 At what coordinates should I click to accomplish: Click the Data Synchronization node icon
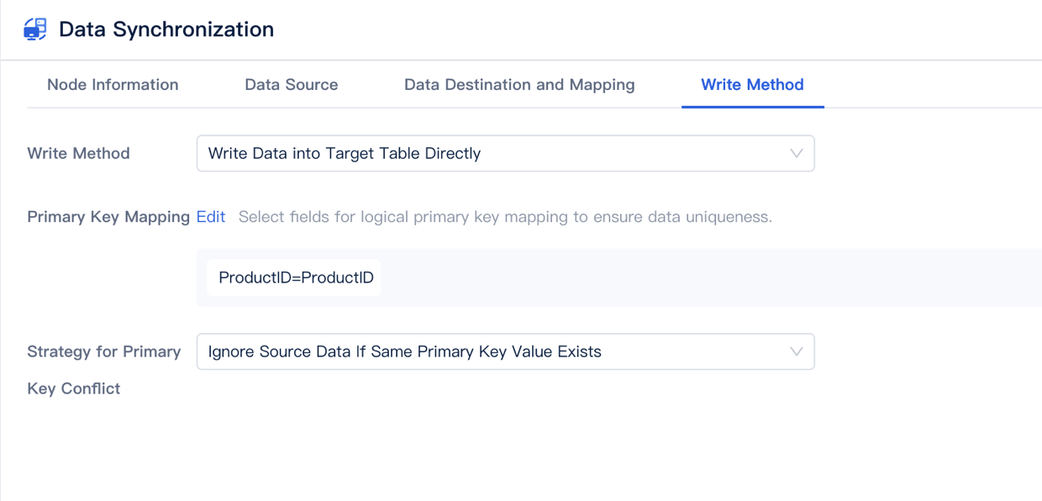point(34,28)
